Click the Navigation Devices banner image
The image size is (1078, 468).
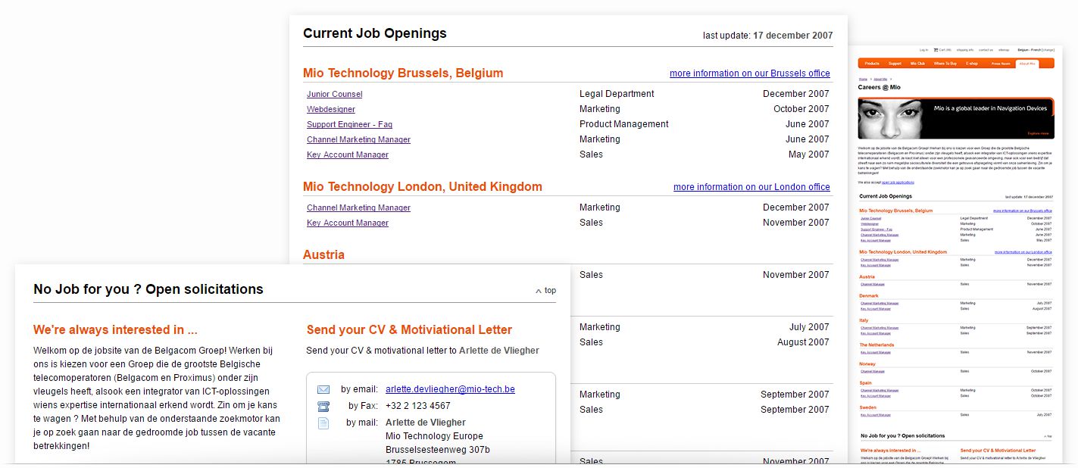click(x=955, y=119)
